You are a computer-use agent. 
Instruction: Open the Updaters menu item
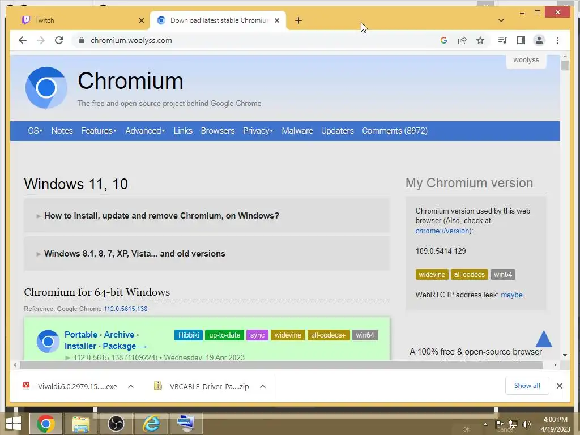pos(338,131)
